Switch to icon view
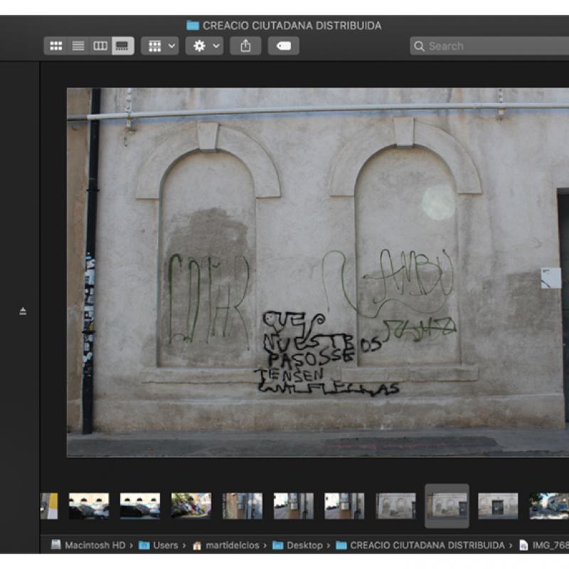The width and height of the screenshot is (569, 569). (x=55, y=46)
